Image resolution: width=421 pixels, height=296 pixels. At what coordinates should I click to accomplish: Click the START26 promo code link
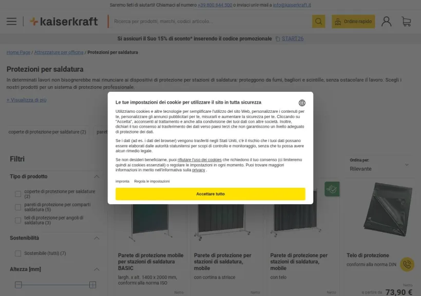tap(293, 38)
